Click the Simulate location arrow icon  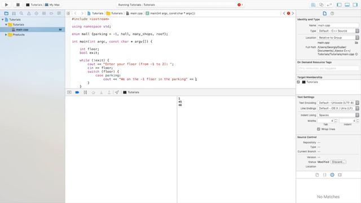pos(117,92)
